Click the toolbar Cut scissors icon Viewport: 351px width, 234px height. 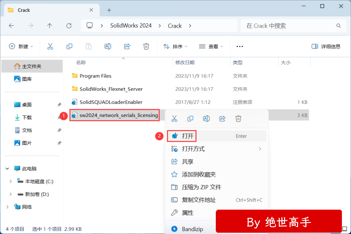coord(50,46)
